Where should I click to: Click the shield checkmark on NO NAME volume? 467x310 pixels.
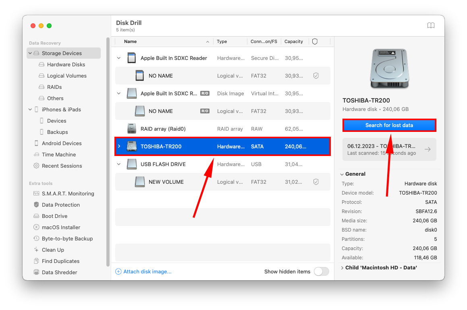pyautogui.click(x=316, y=76)
